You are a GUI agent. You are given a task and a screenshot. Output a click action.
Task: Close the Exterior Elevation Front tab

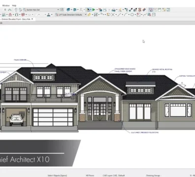[x=32, y=19]
